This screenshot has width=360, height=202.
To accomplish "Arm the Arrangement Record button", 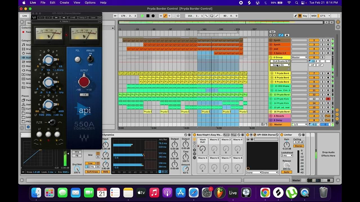I will 153,16.
